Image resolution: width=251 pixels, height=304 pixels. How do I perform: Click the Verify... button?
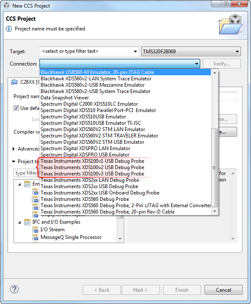pyautogui.click(x=222, y=64)
